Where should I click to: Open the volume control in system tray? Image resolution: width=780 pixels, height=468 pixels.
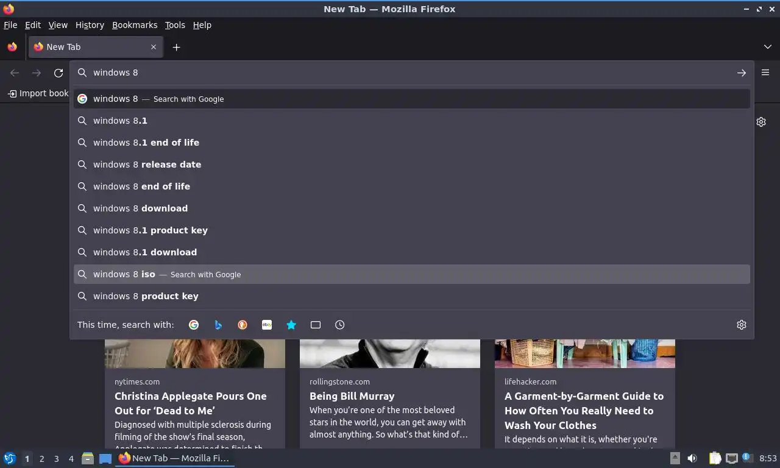(692, 458)
